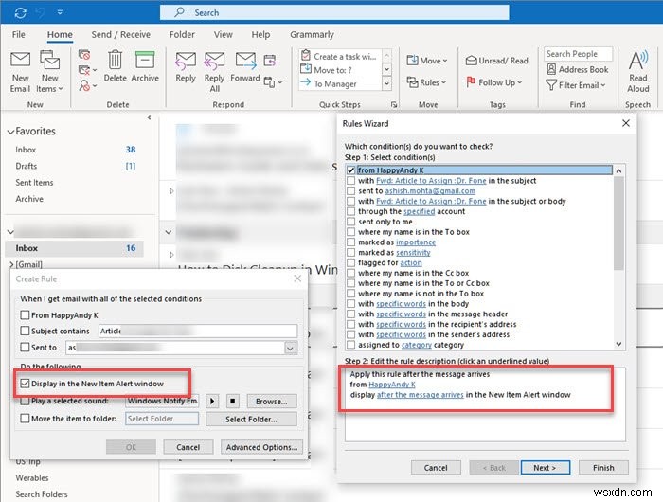The height and width of the screenshot is (502, 663).
Task: Check the Subject contains checkbox
Action: click(x=25, y=331)
